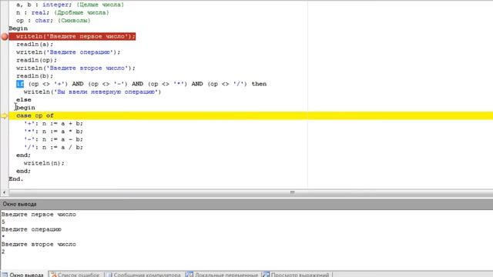Click the case branch '/': n := a / b;
Viewport: 493px width, 277px height.
click(x=53, y=147)
